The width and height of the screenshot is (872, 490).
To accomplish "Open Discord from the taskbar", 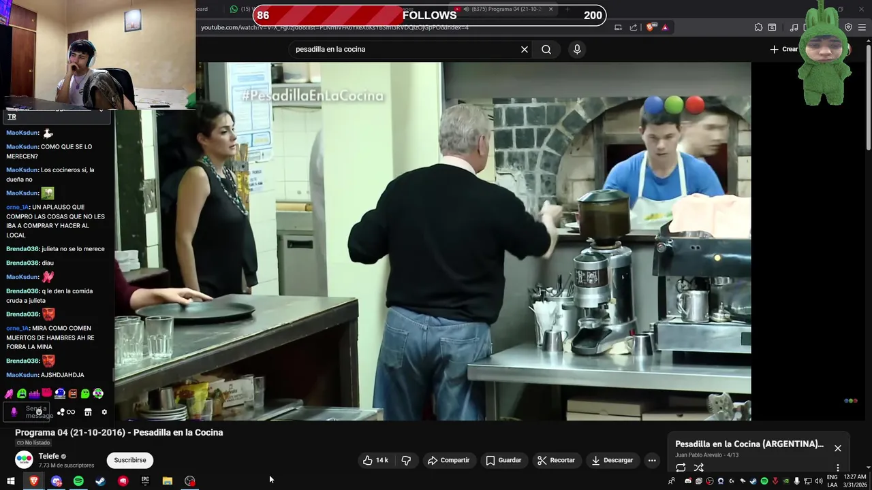I will click(x=57, y=481).
